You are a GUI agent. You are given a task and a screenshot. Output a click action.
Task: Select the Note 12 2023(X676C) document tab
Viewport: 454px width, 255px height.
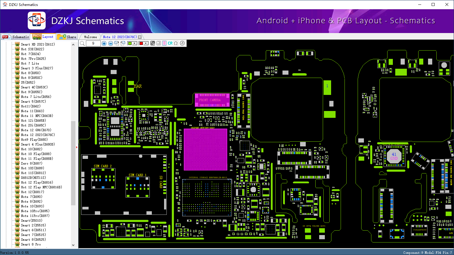(x=120, y=37)
